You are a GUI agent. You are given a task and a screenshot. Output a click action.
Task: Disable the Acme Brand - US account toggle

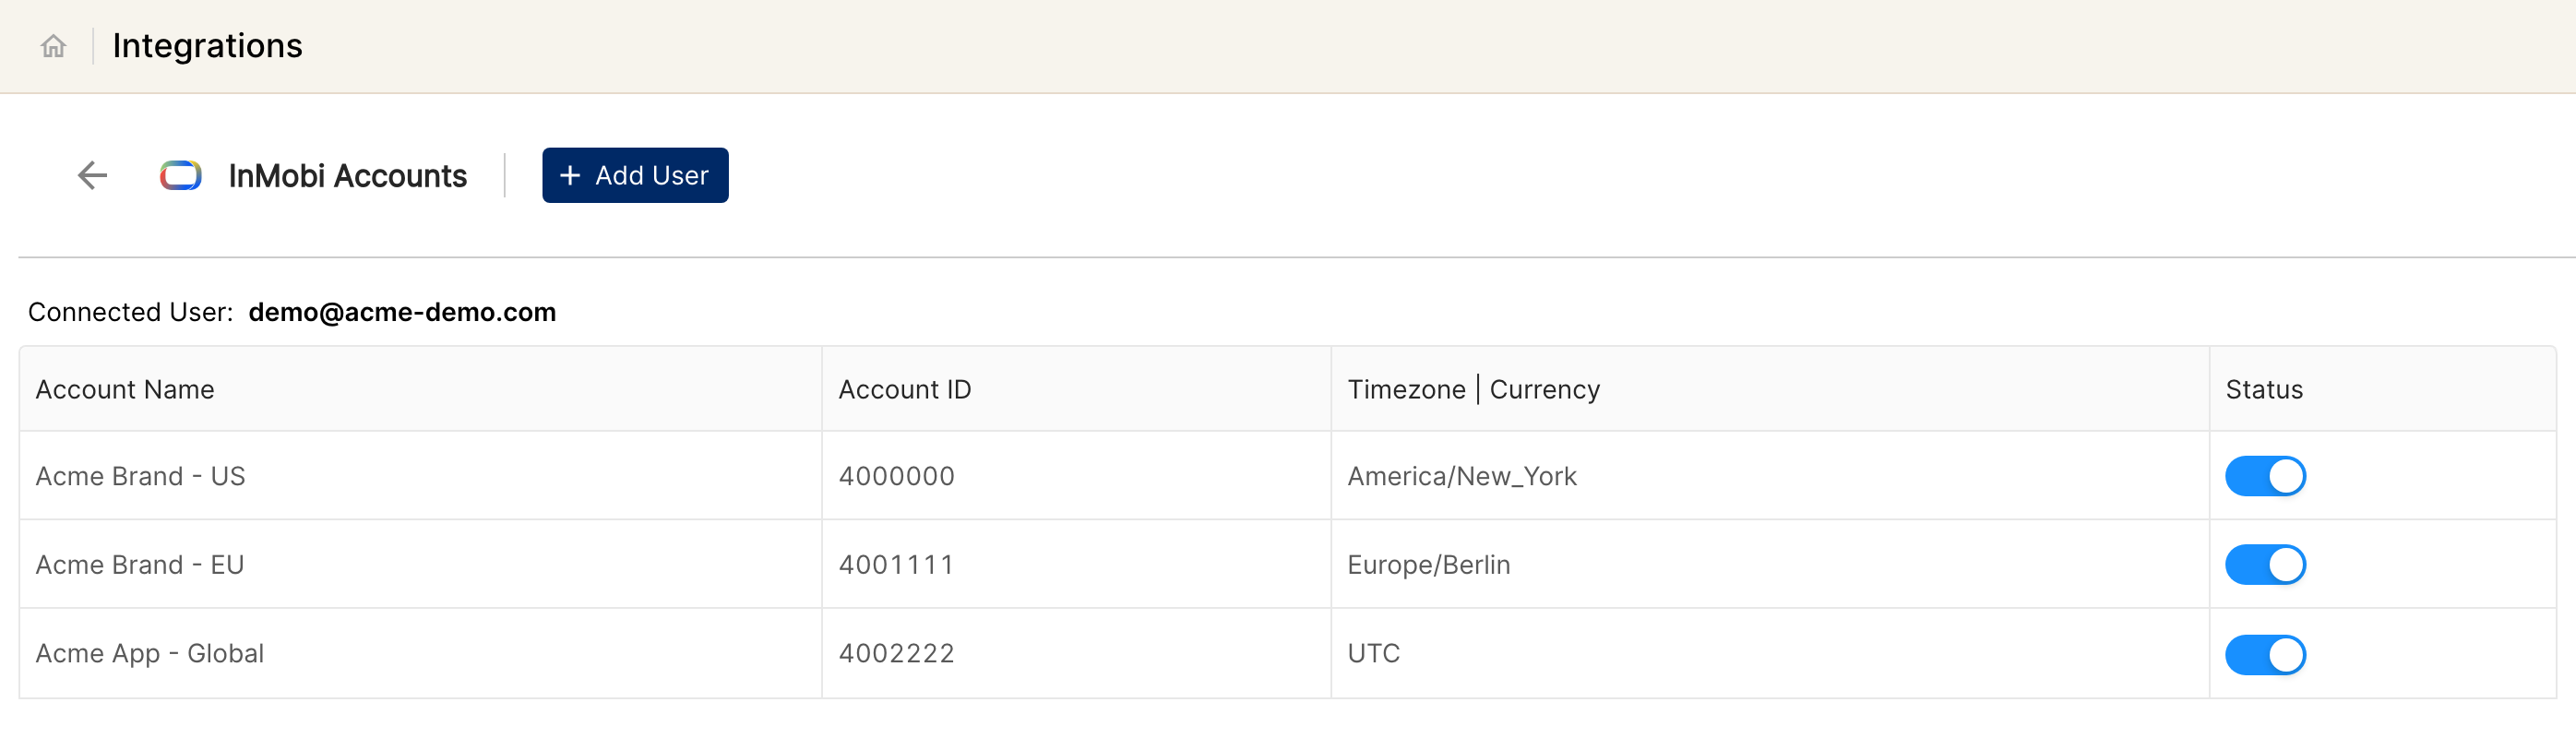click(x=2265, y=476)
